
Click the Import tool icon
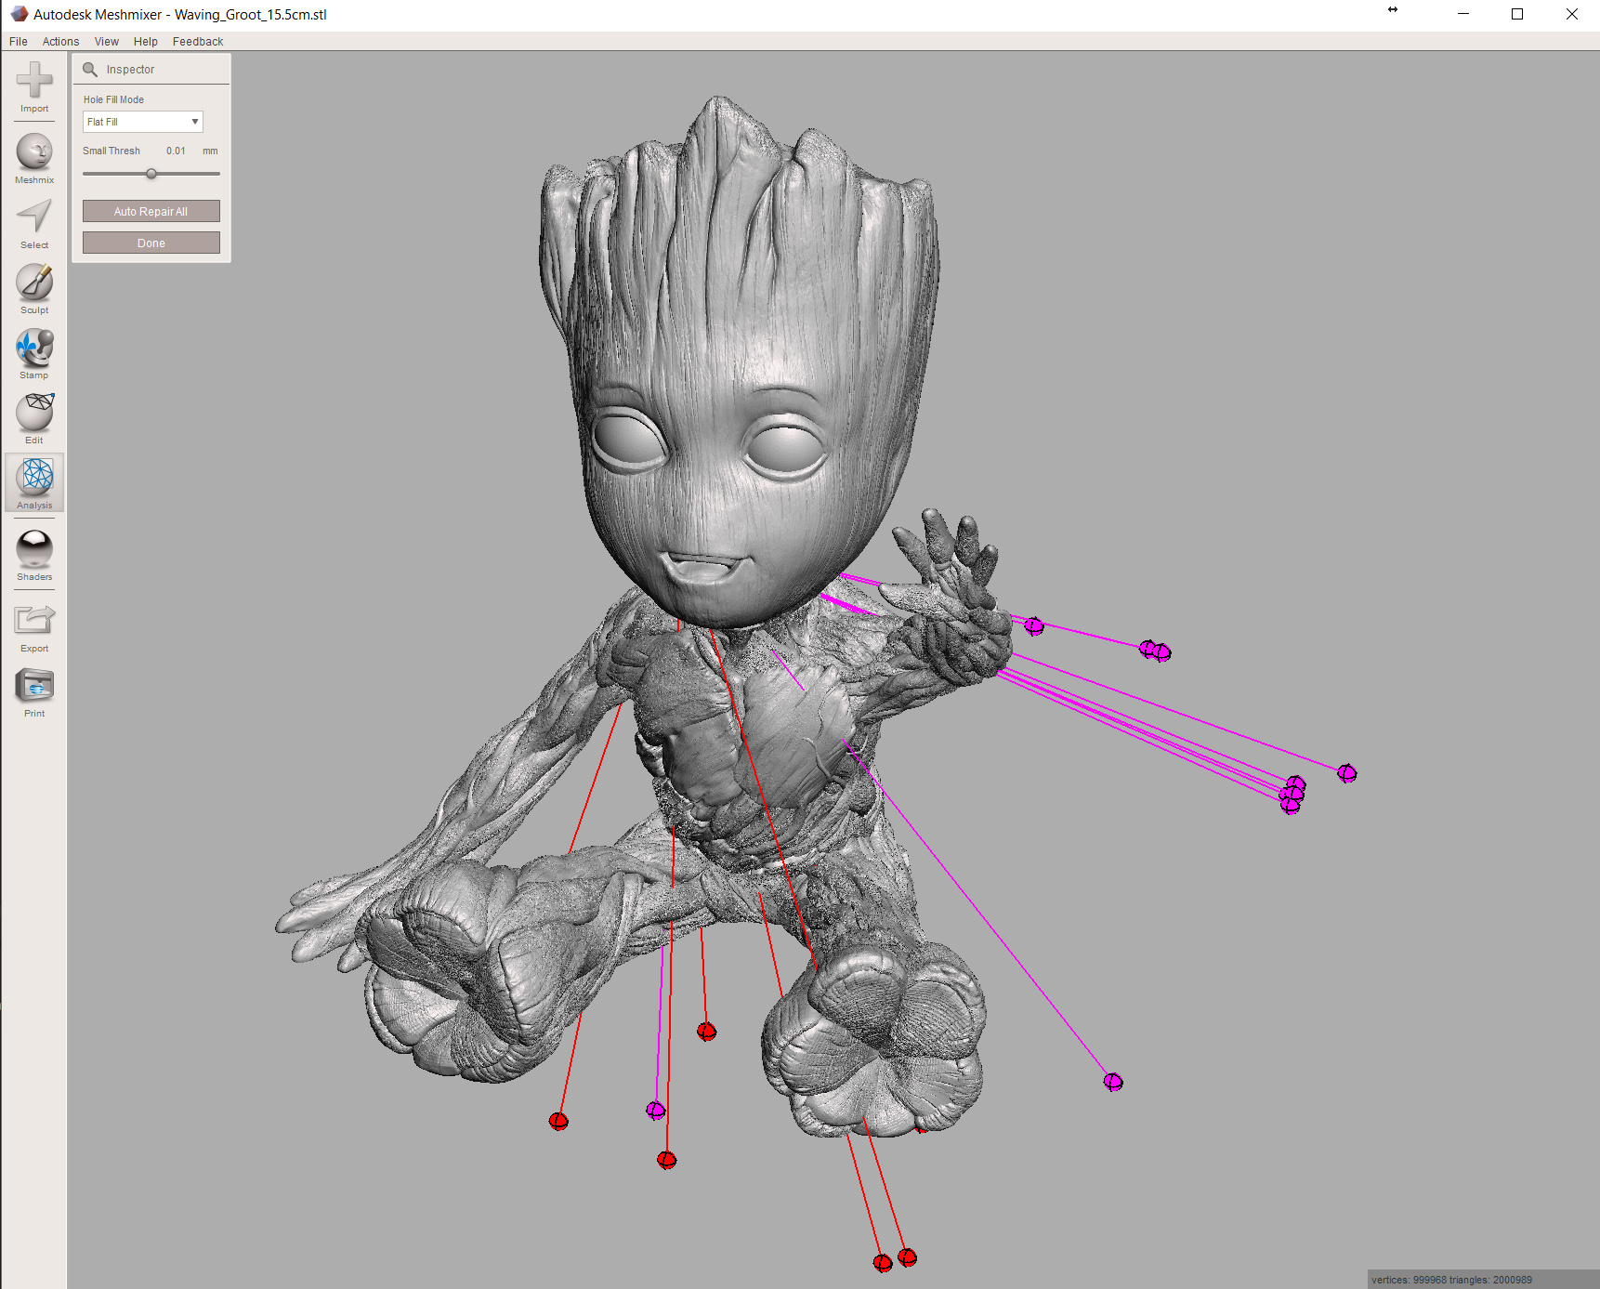coord(34,82)
